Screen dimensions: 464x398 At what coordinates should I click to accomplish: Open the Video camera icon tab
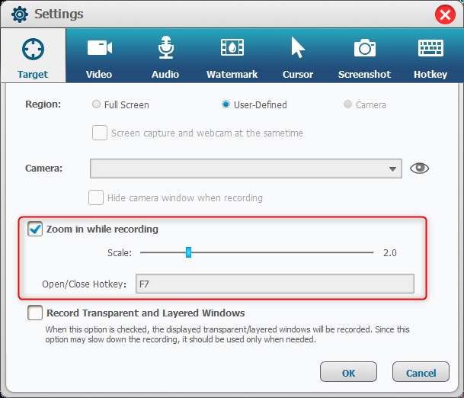click(x=99, y=48)
